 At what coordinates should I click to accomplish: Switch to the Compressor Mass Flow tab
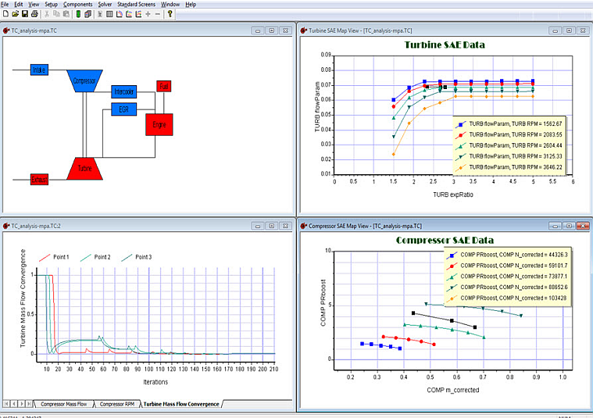click(63, 404)
